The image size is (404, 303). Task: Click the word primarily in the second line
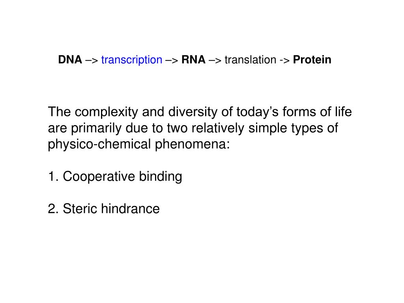96,129
